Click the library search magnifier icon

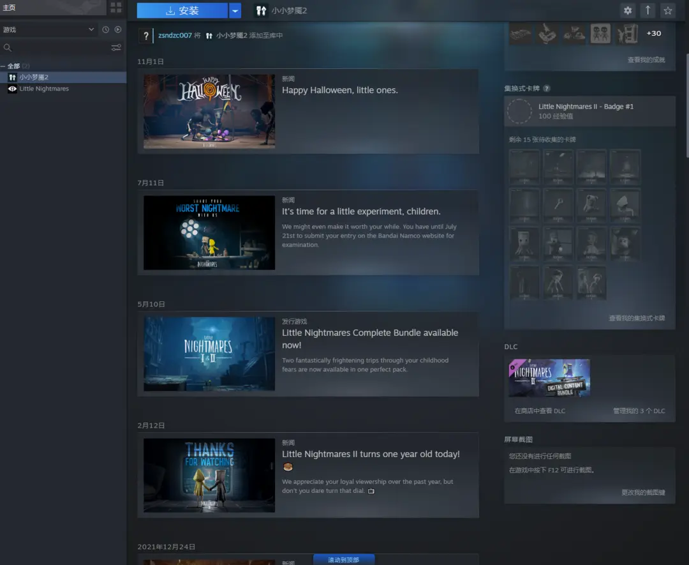[x=8, y=47]
